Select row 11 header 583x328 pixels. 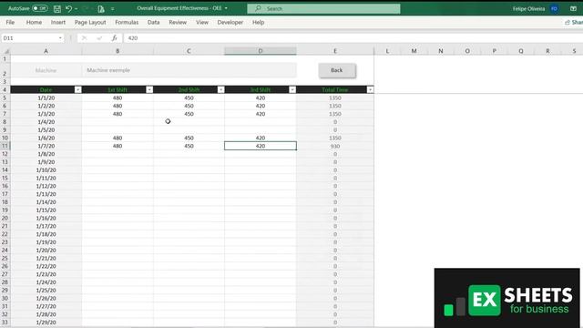[x=5, y=146]
